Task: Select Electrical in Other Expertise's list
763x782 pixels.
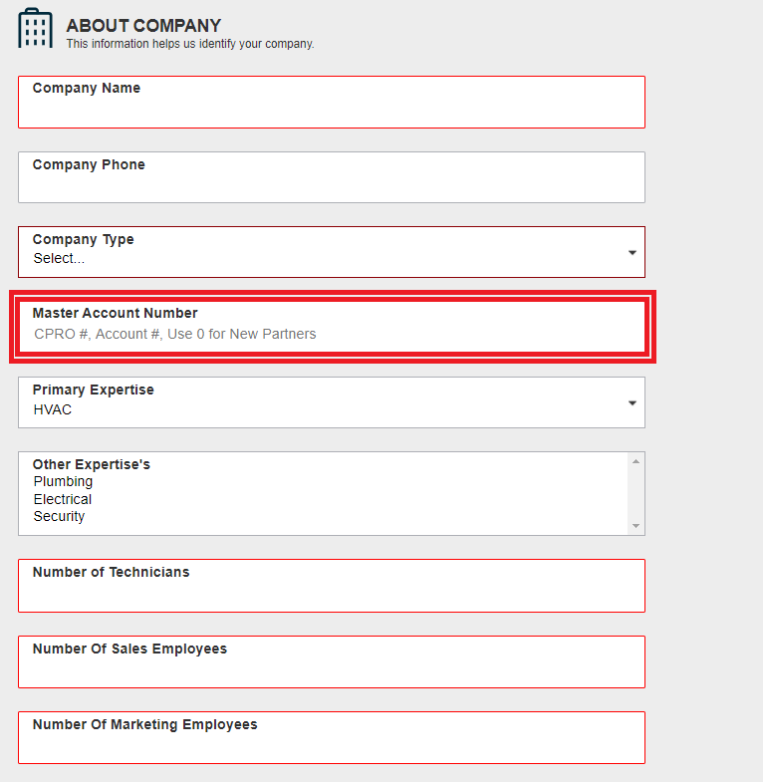Action: tap(63, 499)
